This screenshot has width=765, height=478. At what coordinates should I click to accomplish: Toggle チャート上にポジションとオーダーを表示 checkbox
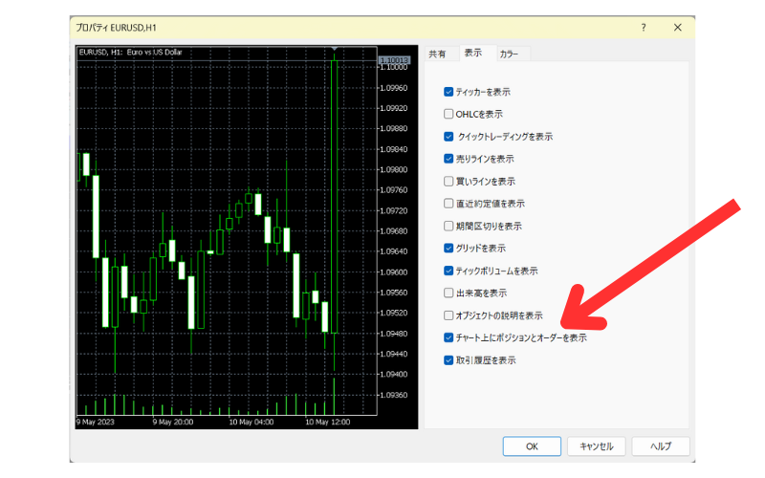[448, 337]
